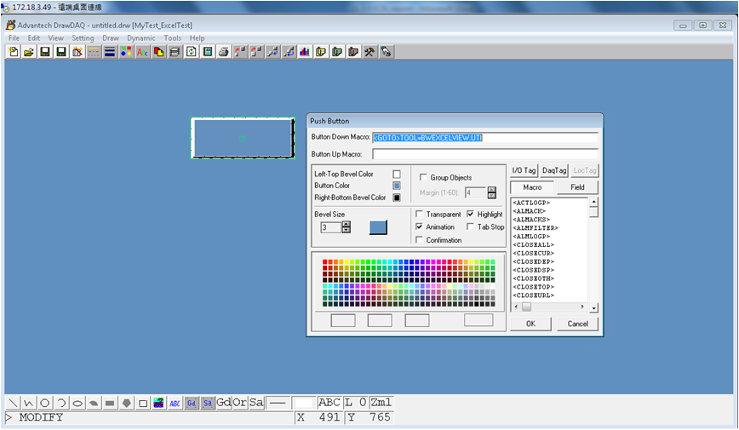Click the Button Color blue swatch

[397, 186]
